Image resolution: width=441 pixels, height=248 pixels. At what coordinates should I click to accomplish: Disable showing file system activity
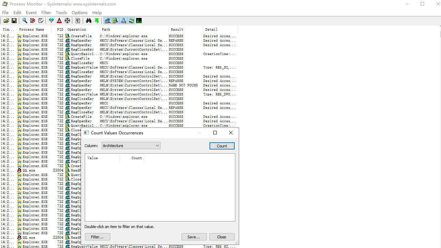pos(115,20)
